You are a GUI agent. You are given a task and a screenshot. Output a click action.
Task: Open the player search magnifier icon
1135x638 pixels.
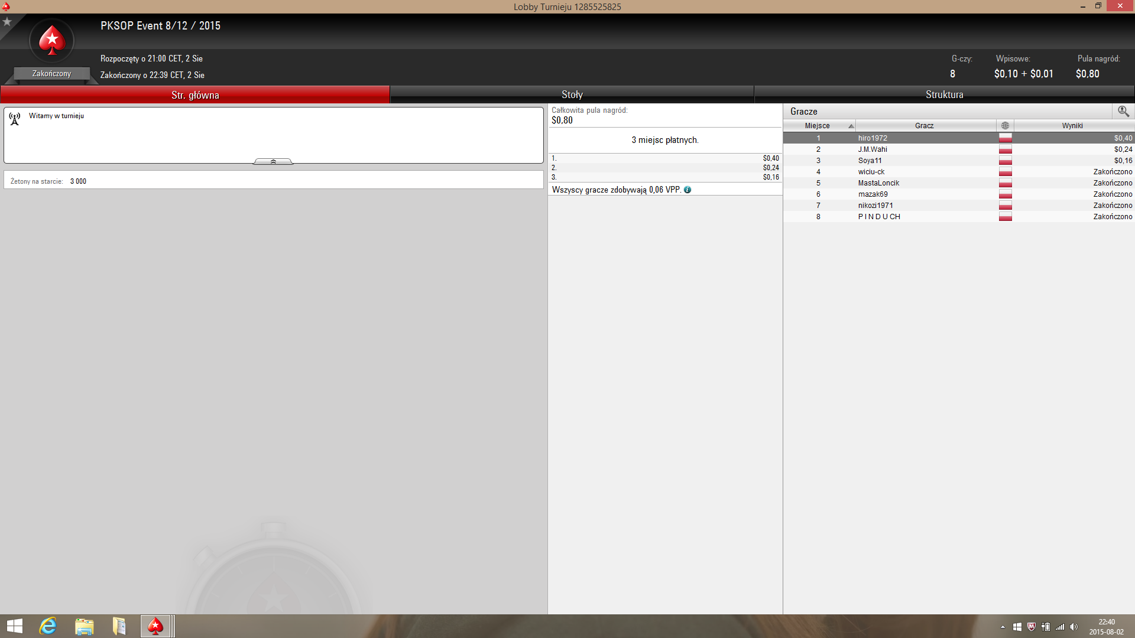click(x=1123, y=111)
